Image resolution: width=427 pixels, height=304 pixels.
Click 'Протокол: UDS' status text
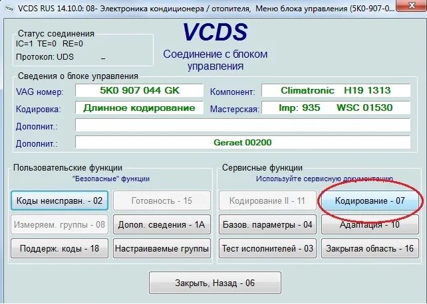[x=45, y=57]
